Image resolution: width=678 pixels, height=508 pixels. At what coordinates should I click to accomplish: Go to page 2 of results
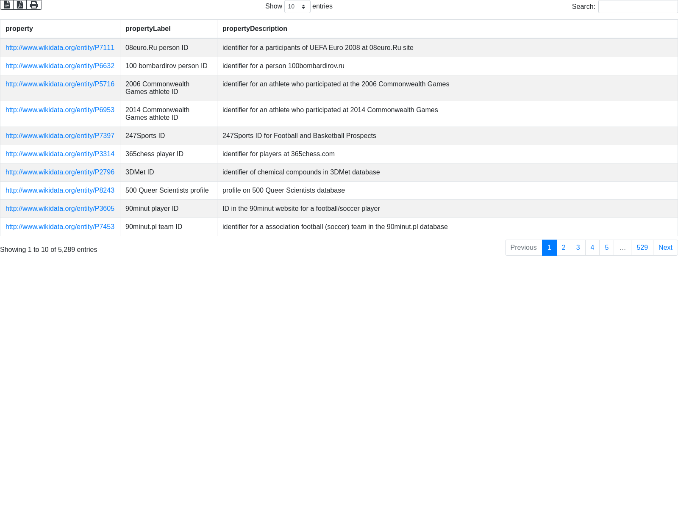(x=564, y=248)
